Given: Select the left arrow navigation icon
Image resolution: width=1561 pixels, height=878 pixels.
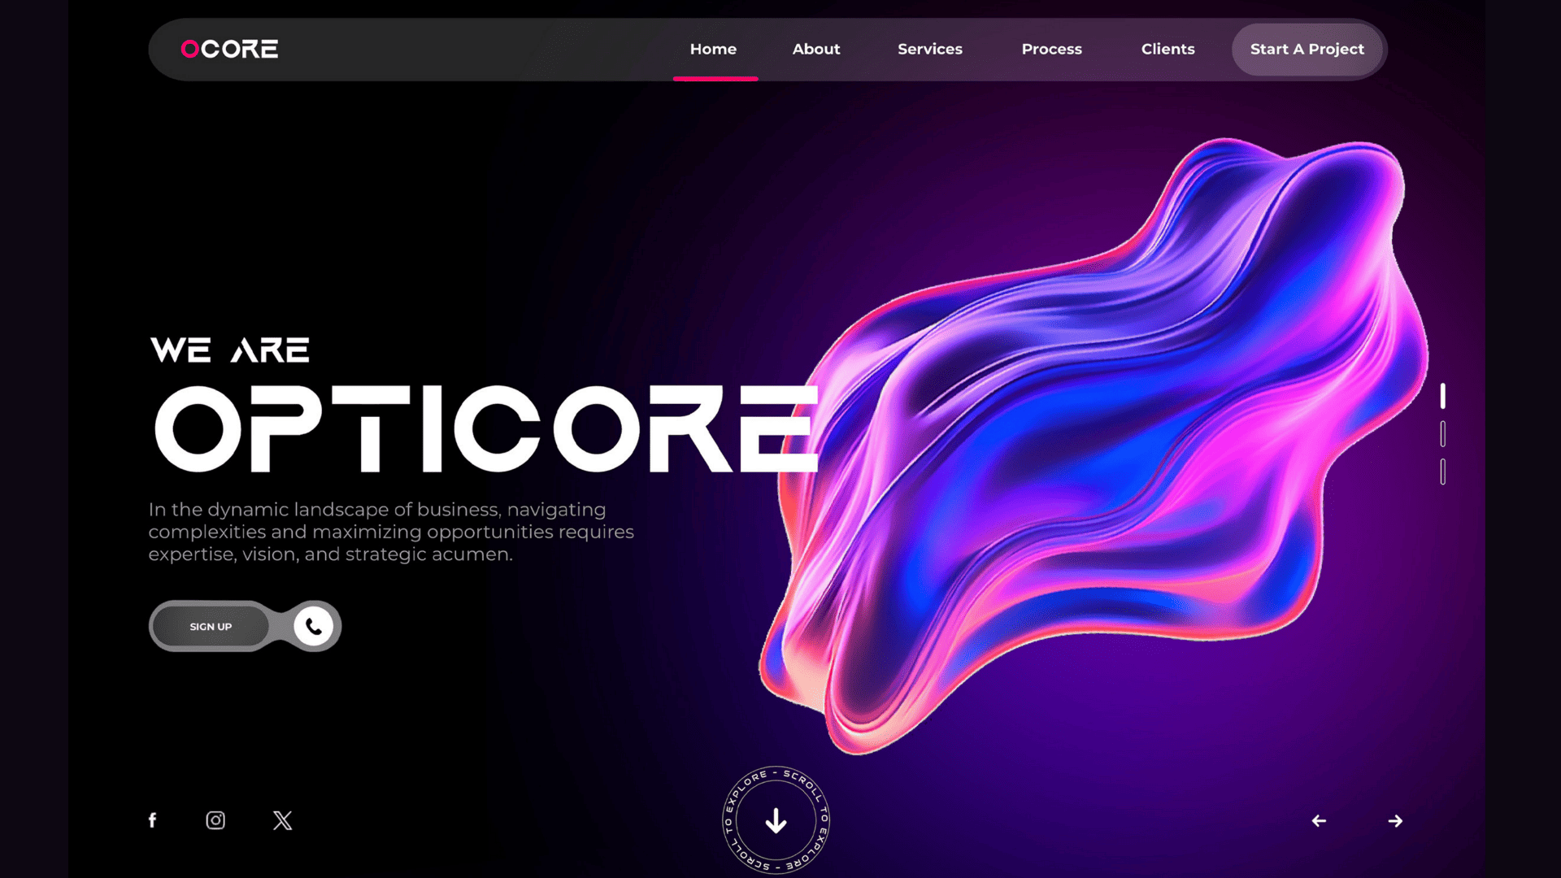Looking at the screenshot, I should point(1319,821).
